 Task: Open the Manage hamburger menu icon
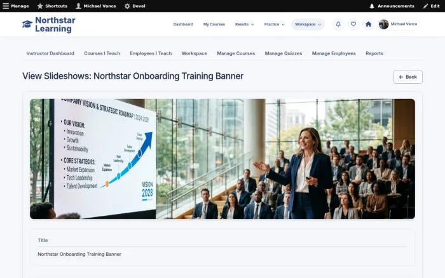(6, 6)
